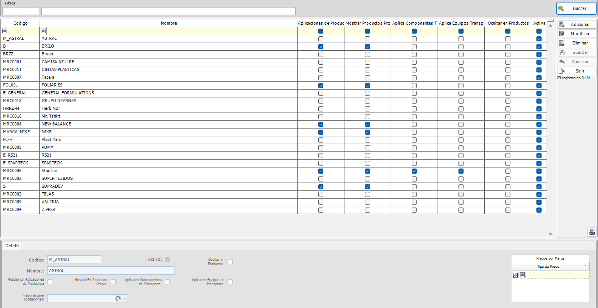Click inside the Nombre text field
This screenshot has height=308, width=598.
pos(111,270)
